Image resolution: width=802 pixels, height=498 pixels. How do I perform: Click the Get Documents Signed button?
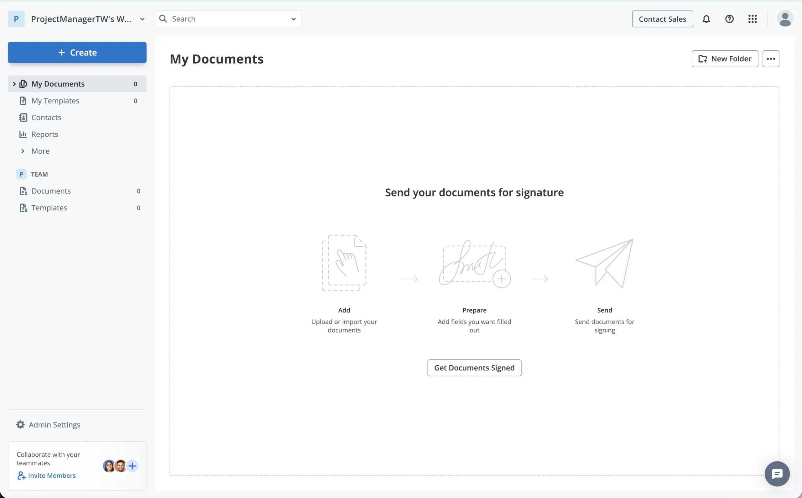click(x=474, y=368)
